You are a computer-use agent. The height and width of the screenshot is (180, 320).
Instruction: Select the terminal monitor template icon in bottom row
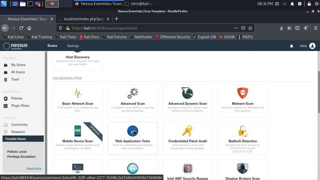pyautogui.click(x=77, y=168)
